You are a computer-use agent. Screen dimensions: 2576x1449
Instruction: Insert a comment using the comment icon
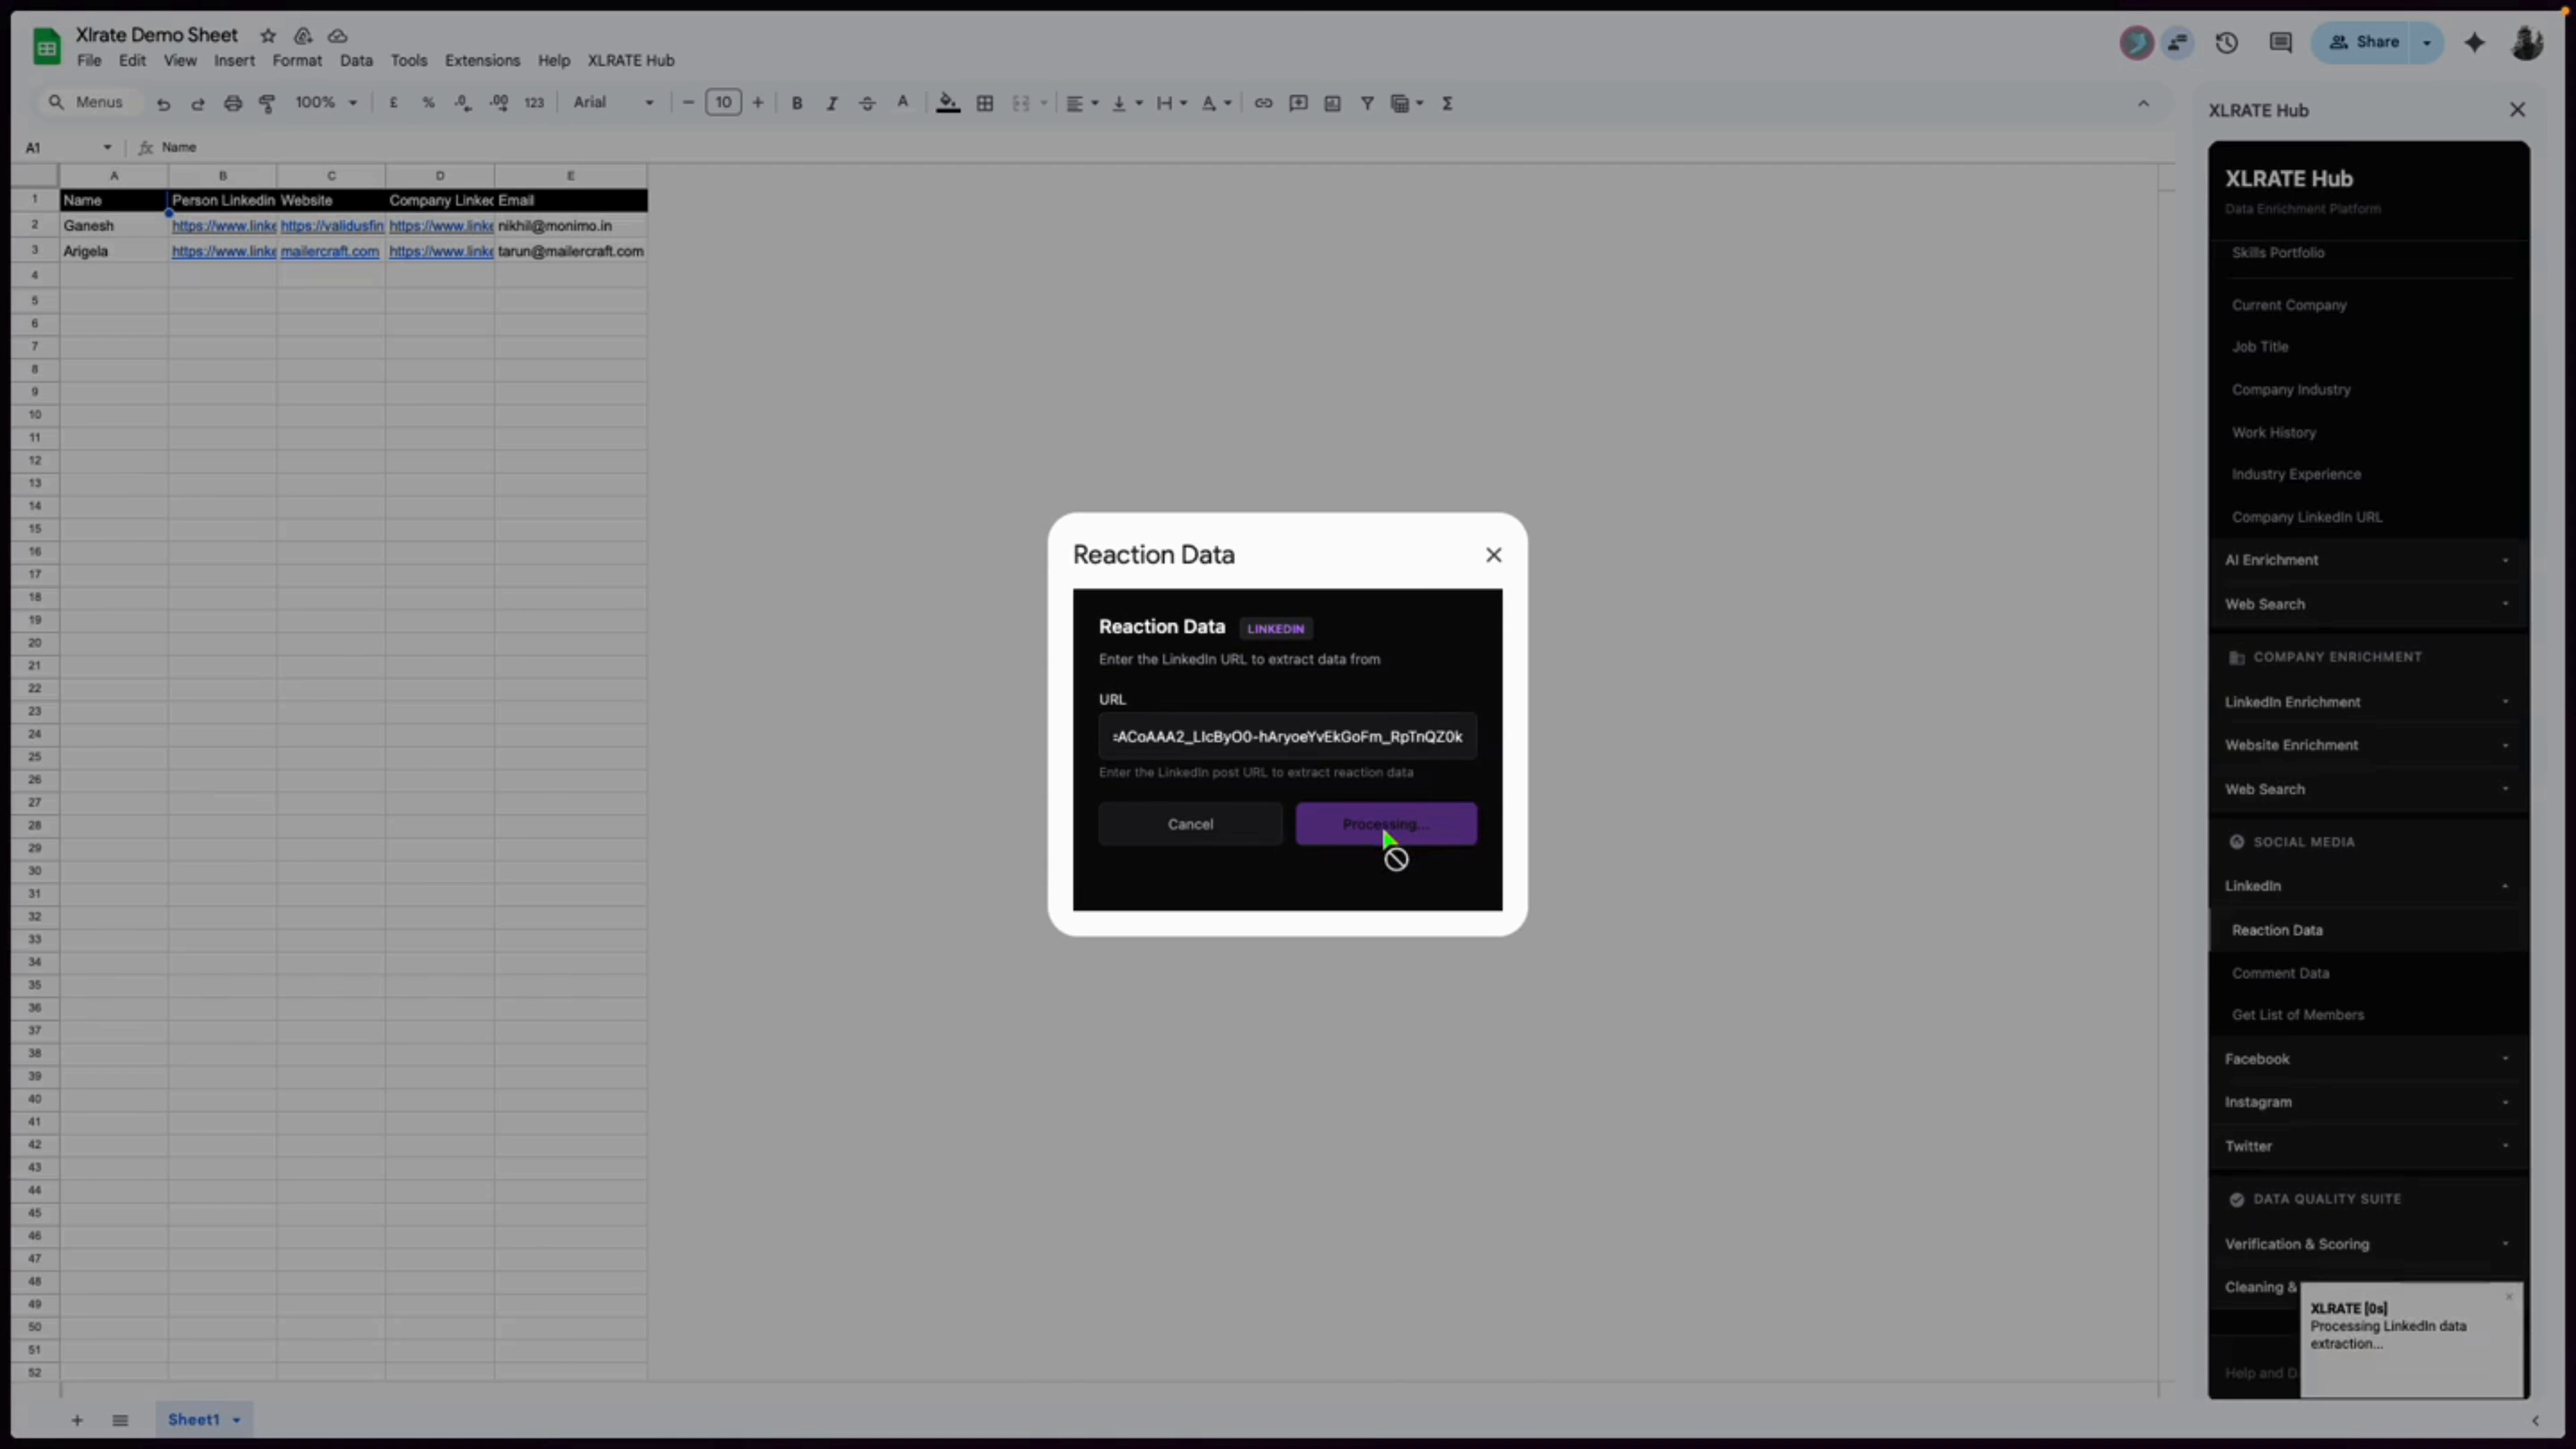click(1298, 103)
